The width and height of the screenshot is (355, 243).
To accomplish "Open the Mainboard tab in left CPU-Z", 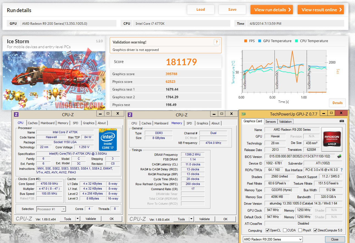I will [x=48, y=123].
